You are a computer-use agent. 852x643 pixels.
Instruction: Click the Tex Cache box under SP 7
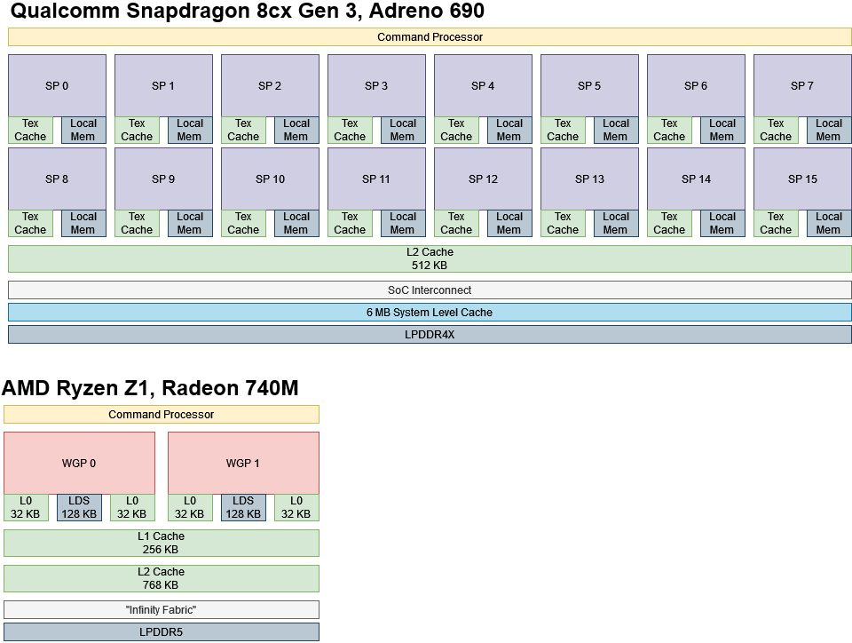pyautogui.click(x=776, y=130)
